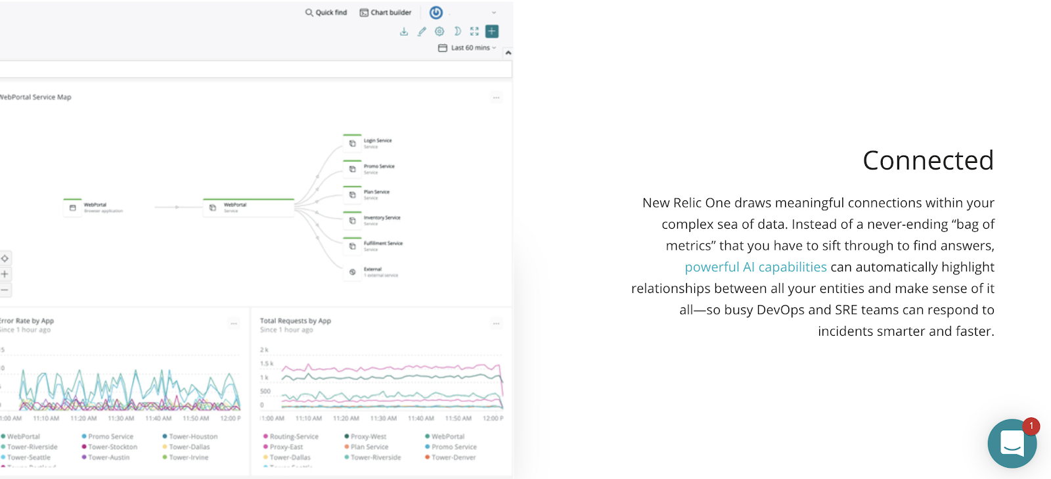
Task: Click the Tower-Denver legend color dot
Action: [428, 457]
